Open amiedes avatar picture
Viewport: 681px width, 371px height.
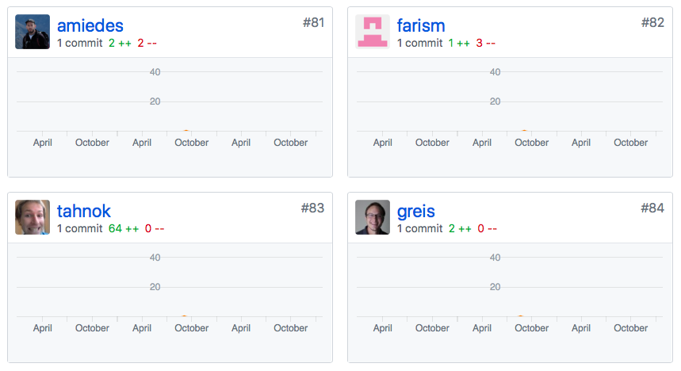tap(33, 32)
